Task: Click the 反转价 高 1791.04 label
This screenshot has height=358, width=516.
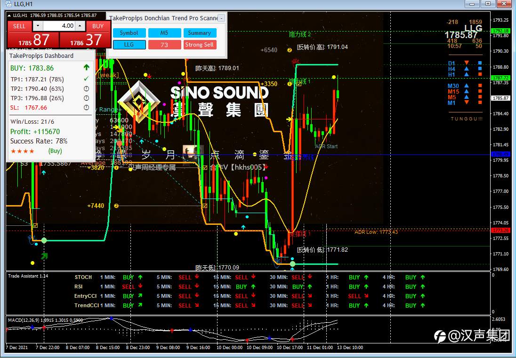Action: [x=322, y=47]
